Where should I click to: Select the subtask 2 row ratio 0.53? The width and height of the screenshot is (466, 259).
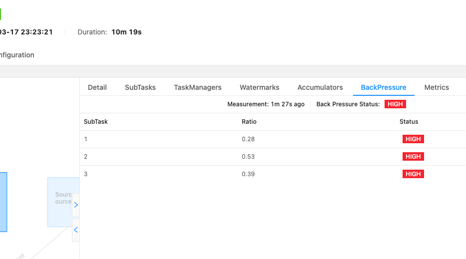pos(273,157)
